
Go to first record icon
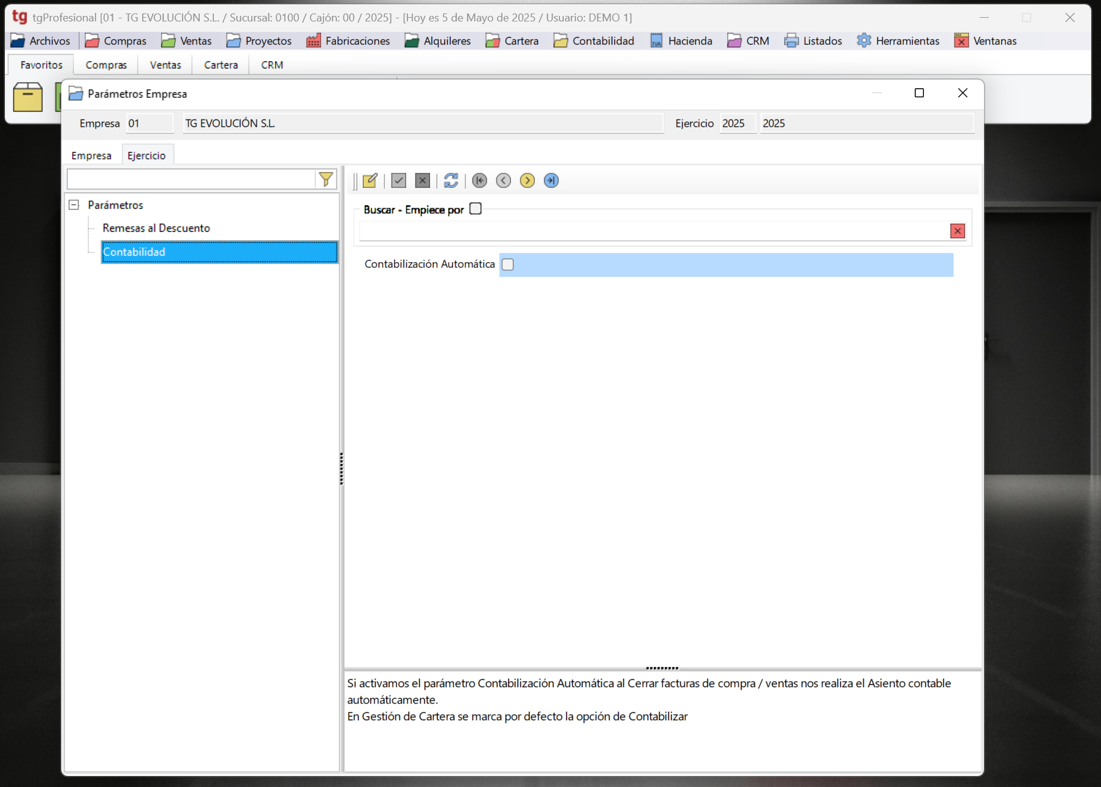click(x=480, y=181)
